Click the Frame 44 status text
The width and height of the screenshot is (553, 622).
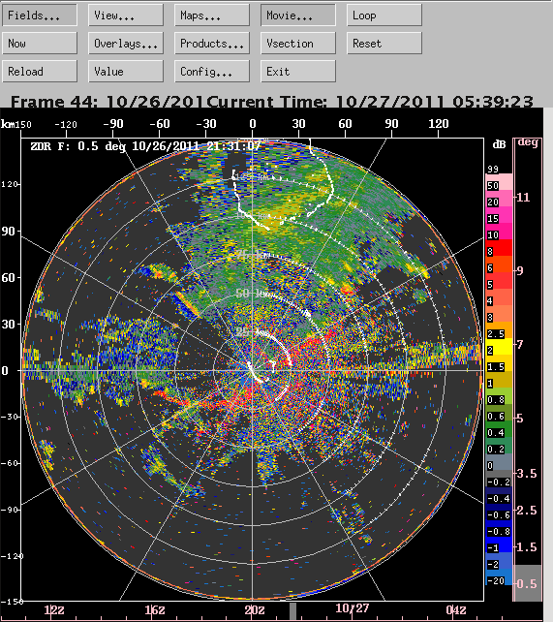(x=107, y=102)
